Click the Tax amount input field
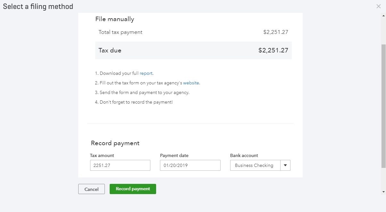The image size is (386, 212). 120,165
